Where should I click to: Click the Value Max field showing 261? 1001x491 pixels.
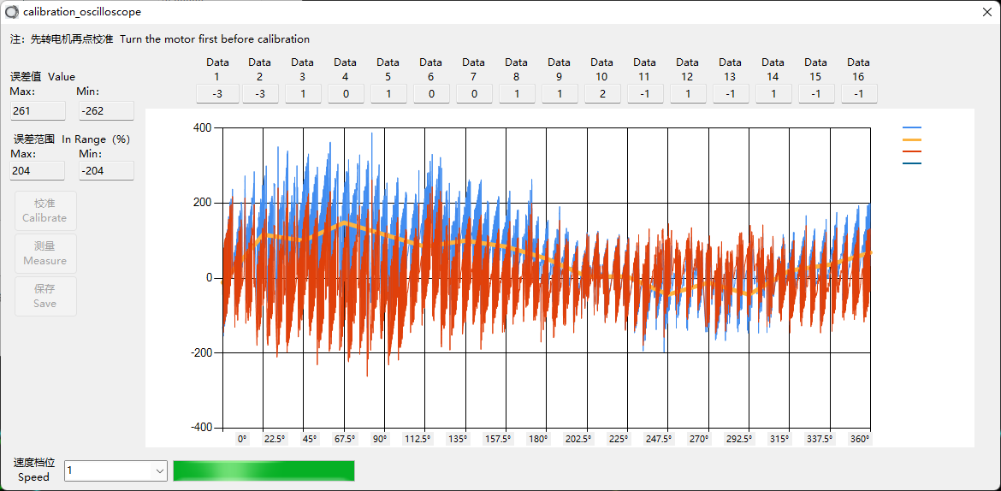[38, 110]
